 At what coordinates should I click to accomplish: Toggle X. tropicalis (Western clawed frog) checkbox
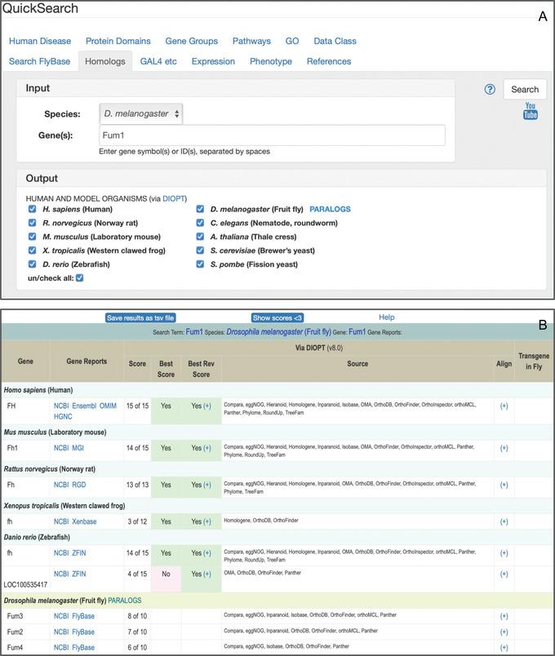coord(32,250)
